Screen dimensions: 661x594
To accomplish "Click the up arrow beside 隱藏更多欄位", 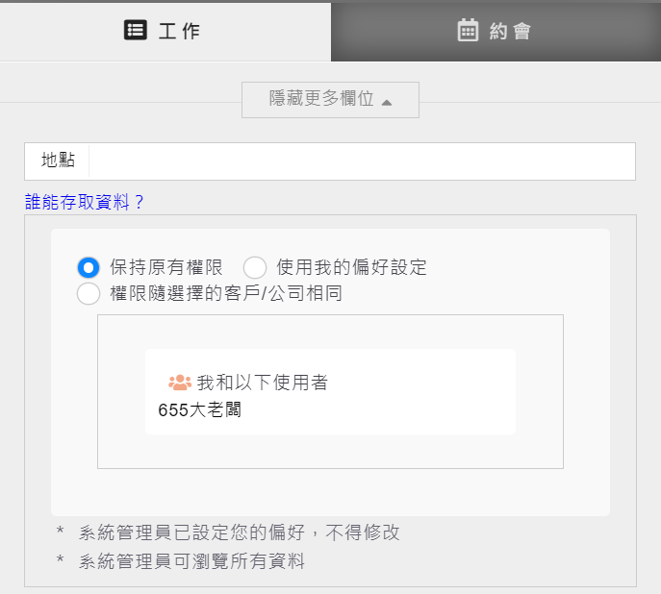I will coord(387,102).
